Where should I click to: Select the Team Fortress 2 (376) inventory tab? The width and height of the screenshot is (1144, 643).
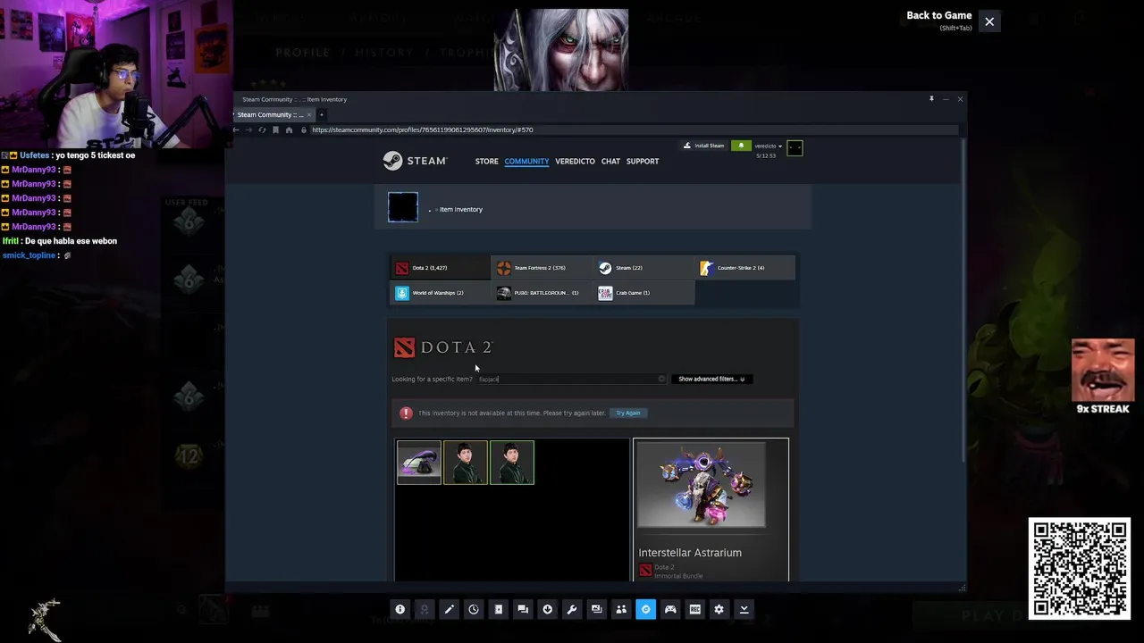[542, 268]
